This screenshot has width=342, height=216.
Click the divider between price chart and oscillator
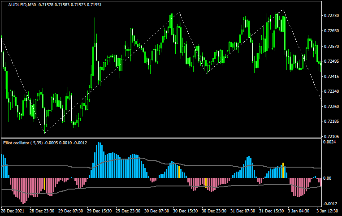160,138
